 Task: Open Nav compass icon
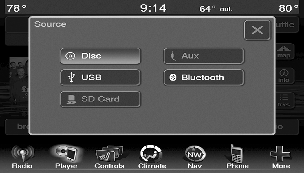tap(195, 157)
